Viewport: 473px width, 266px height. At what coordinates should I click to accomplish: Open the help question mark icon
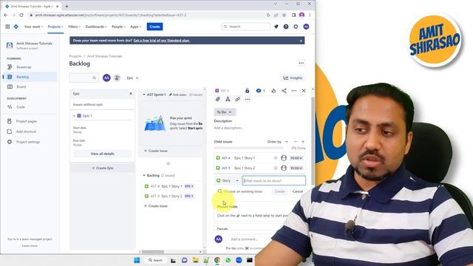pyautogui.click(x=286, y=27)
